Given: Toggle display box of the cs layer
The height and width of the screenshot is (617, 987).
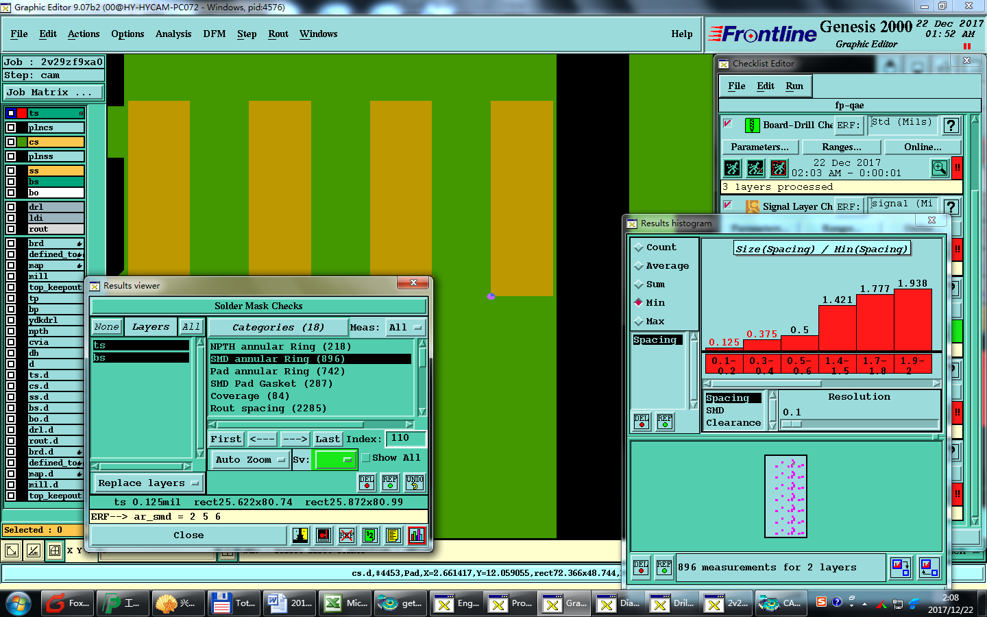Looking at the screenshot, I should pos(11,142).
